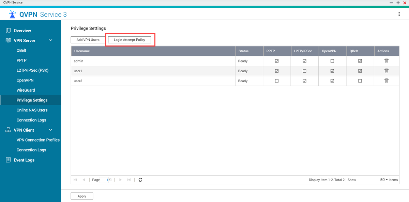Screen dimensions: 409x202
Task: Click the Overview map icon
Action: pos(9,31)
